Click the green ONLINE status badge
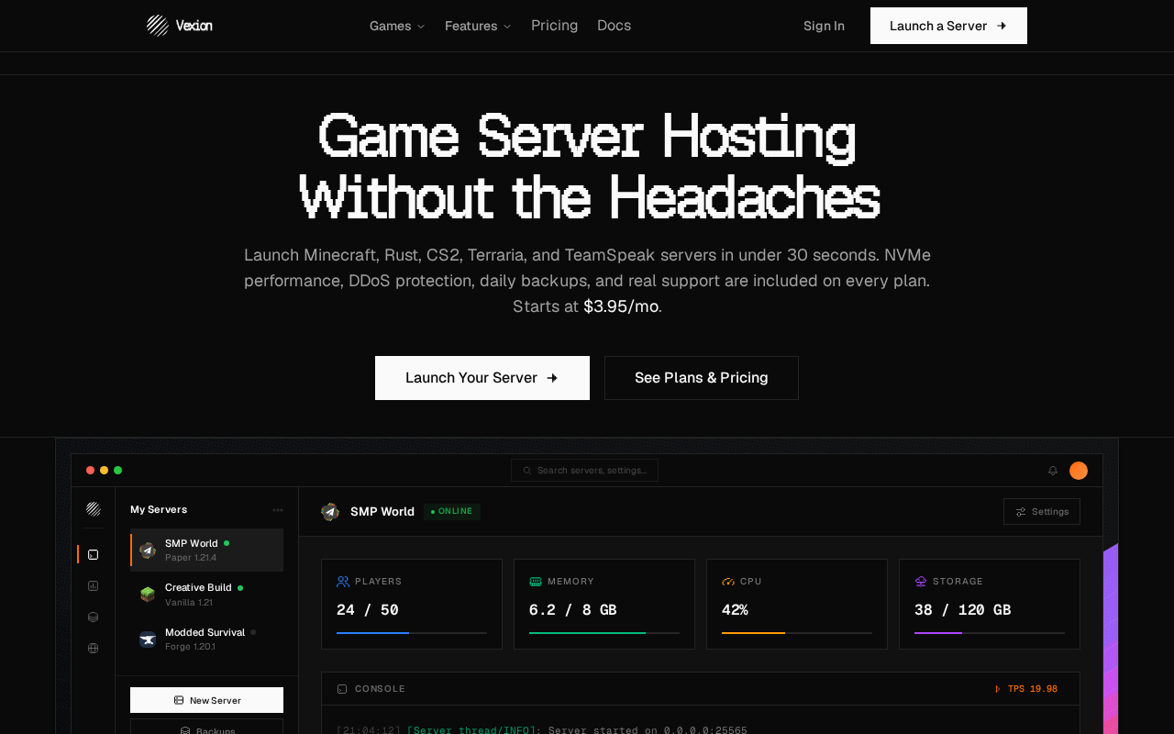The image size is (1174, 734). pyautogui.click(x=452, y=512)
